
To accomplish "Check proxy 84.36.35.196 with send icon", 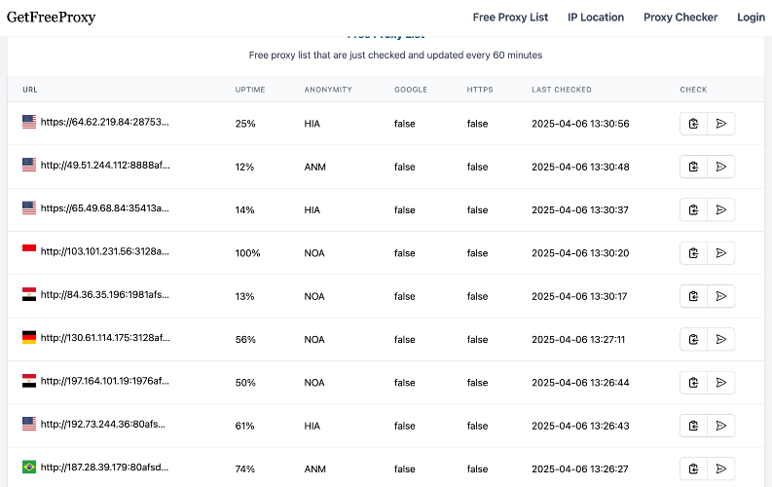I will pos(720,296).
